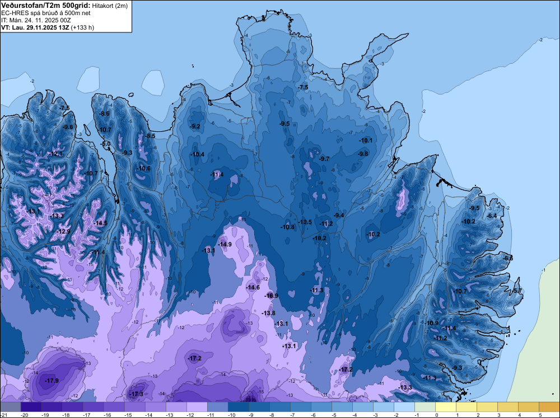
Task: Click the -12.1 temperature value on the map
Action: (x=55, y=154)
